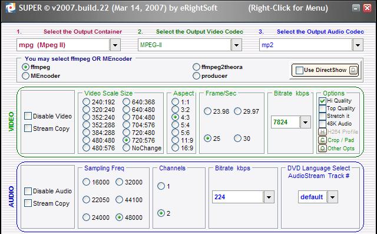Tick the audio Stream Copy checkbox
377x234 pixels.
coord(28,203)
